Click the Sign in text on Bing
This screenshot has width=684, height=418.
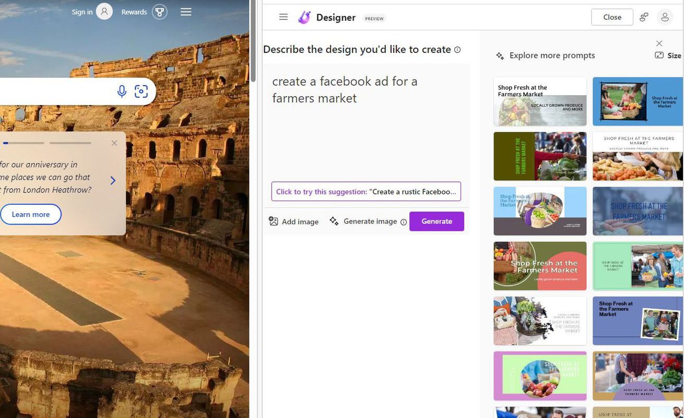coord(82,12)
